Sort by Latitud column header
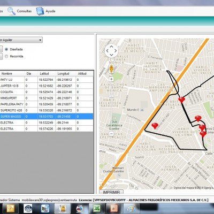This screenshot has height=214, width=214. 47,73
